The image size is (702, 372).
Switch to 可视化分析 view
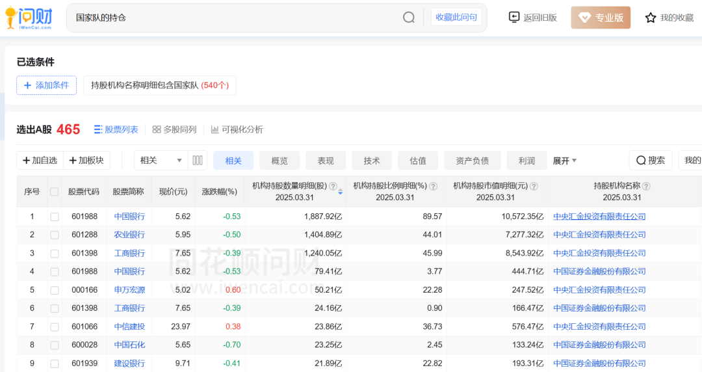(x=237, y=129)
